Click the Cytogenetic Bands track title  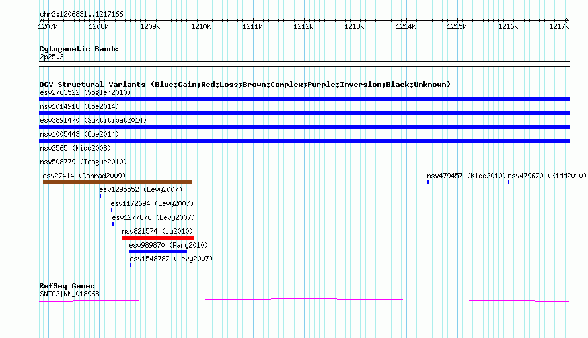click(x=79, y=49)
